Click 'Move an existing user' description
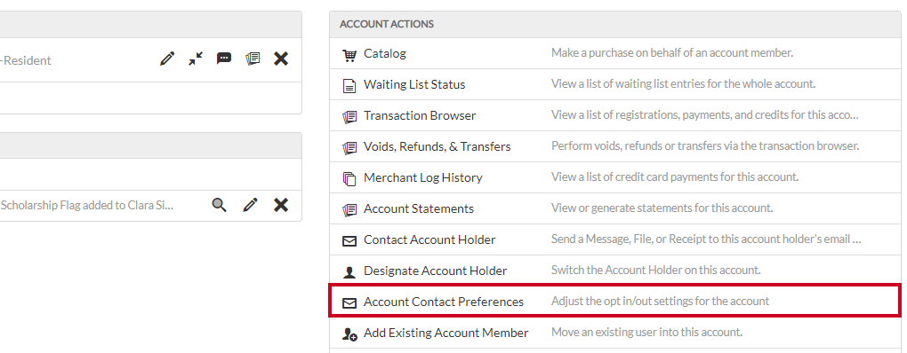This screenshot has height=353, width=907. tap(646, 333)
